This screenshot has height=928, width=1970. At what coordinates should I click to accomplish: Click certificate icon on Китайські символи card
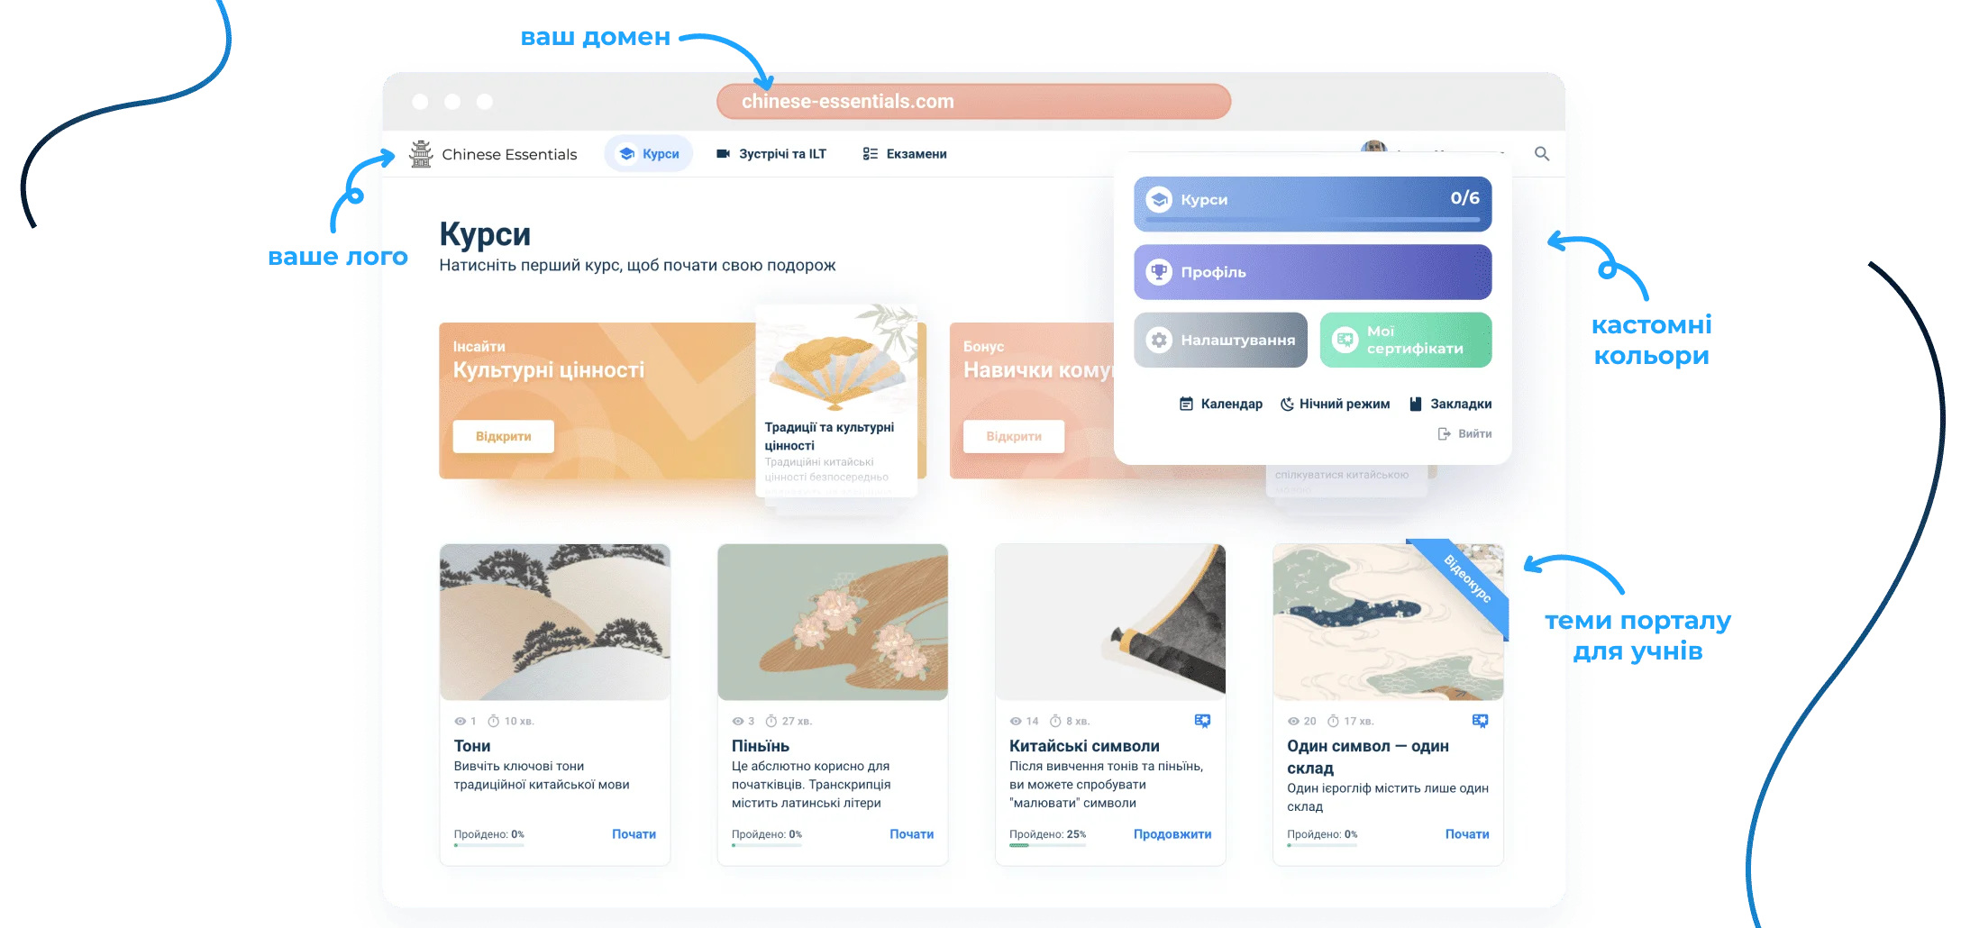click(x=1202, y=721)
